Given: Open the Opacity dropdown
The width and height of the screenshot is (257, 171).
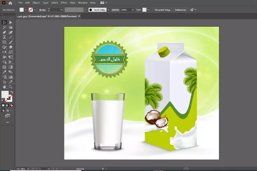Looking at the screenshot, I should [x=133, y=10].
